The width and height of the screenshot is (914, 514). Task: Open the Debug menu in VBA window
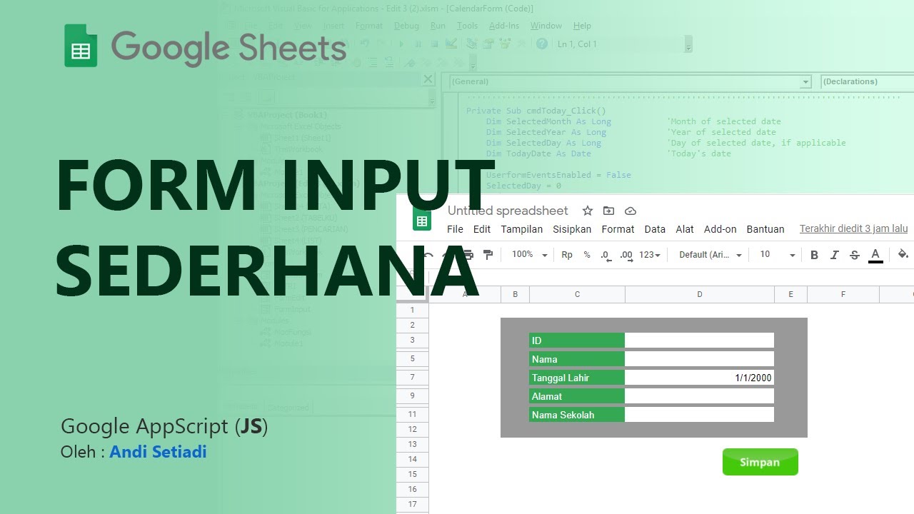click(406, 26)
